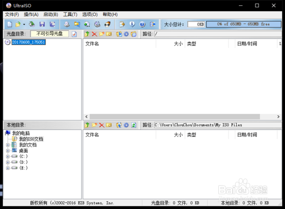Open the 选项(O) menu

(x=90, y=15)
